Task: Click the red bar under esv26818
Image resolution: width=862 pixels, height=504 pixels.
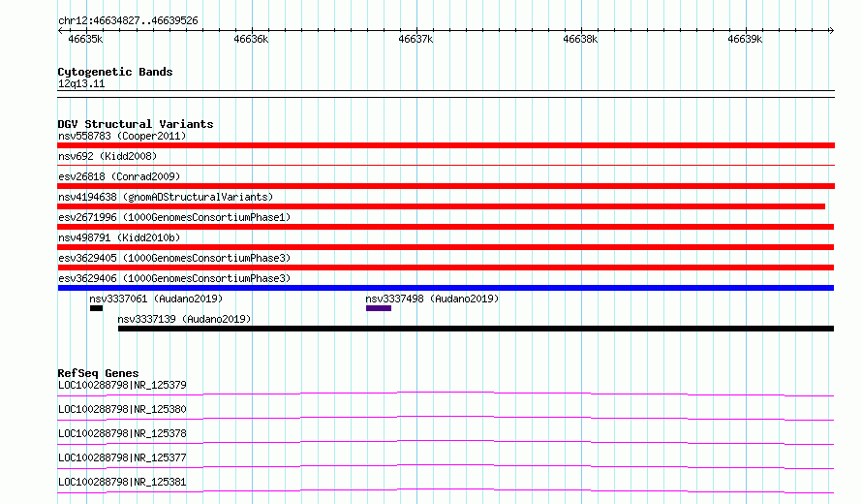Action: click(x=446, y=186)
